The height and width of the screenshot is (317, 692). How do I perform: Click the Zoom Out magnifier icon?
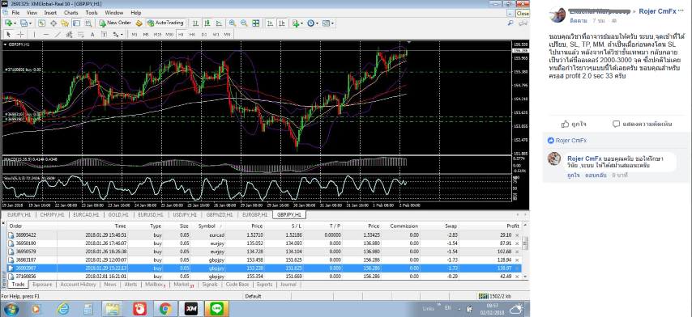244,23
